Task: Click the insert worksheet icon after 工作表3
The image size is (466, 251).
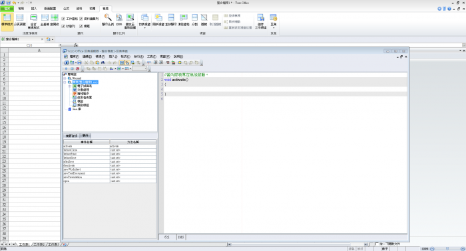Action: point(65,244)
